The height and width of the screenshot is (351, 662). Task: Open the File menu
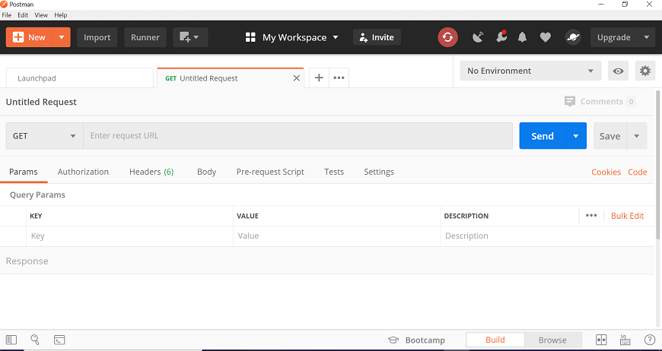click(6, 15)
